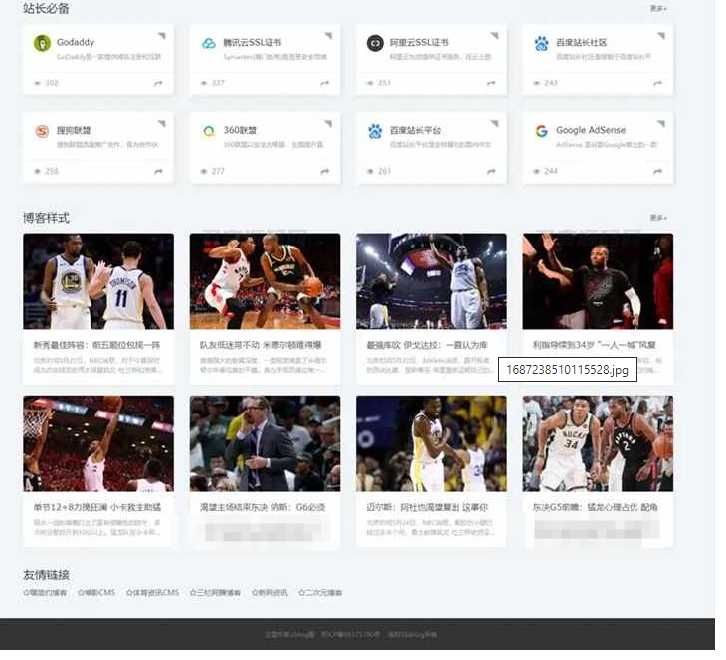Viewport: 726px width, 660px height.
Task: Click share arrow on Godaddy card
Action: [x=158, y=83]
